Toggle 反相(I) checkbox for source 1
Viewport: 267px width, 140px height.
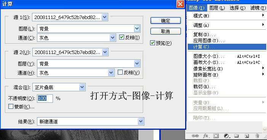122,37
